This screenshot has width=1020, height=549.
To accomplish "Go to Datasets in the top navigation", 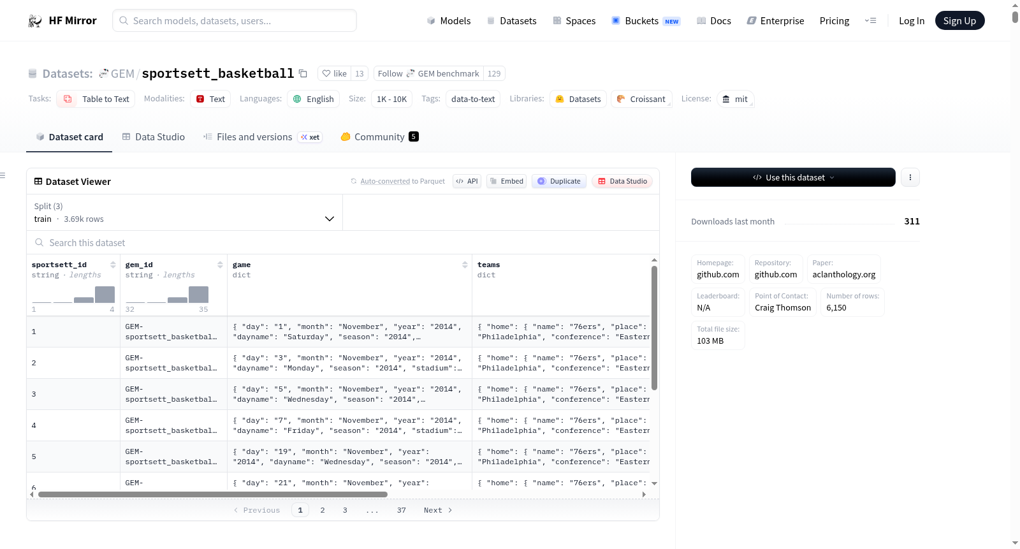I will coord(512,21).
